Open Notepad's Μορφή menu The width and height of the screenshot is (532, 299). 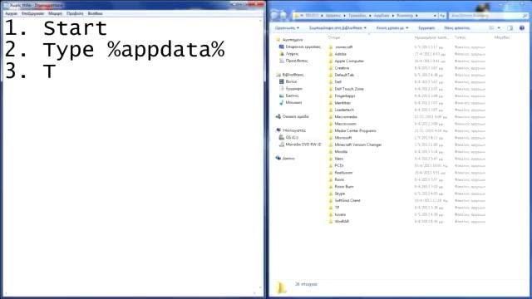(55, 13)
